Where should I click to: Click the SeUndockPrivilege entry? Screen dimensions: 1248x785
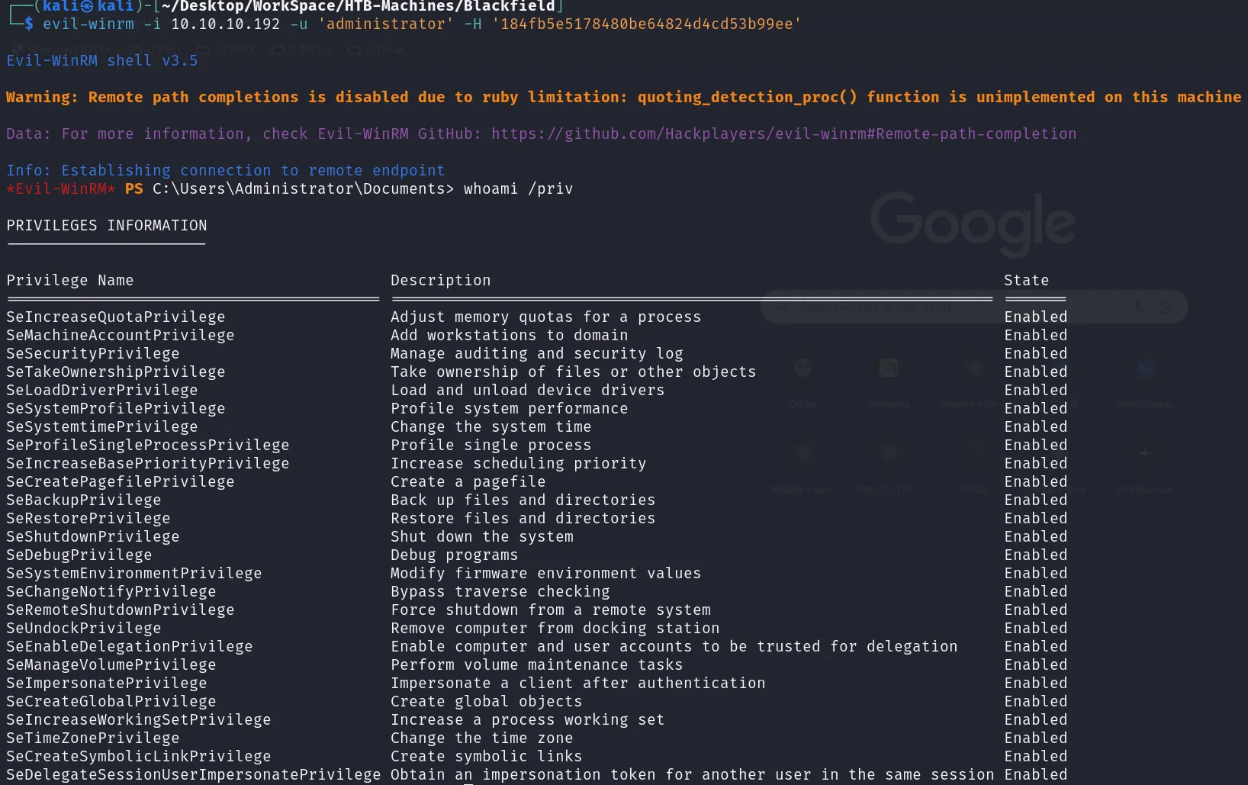84,629
